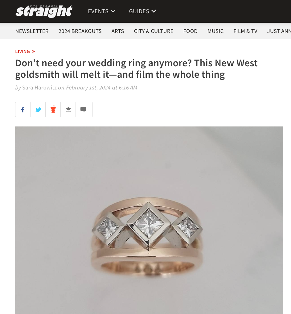Open the Guides menu

(142, 11)
